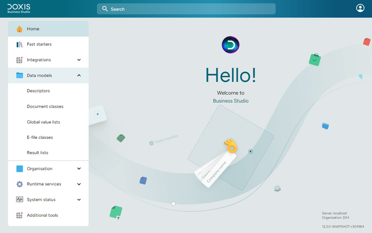Open the user profile account icon
The height and width of the screenshot is (233, 372).
click(x=360, y=8)
